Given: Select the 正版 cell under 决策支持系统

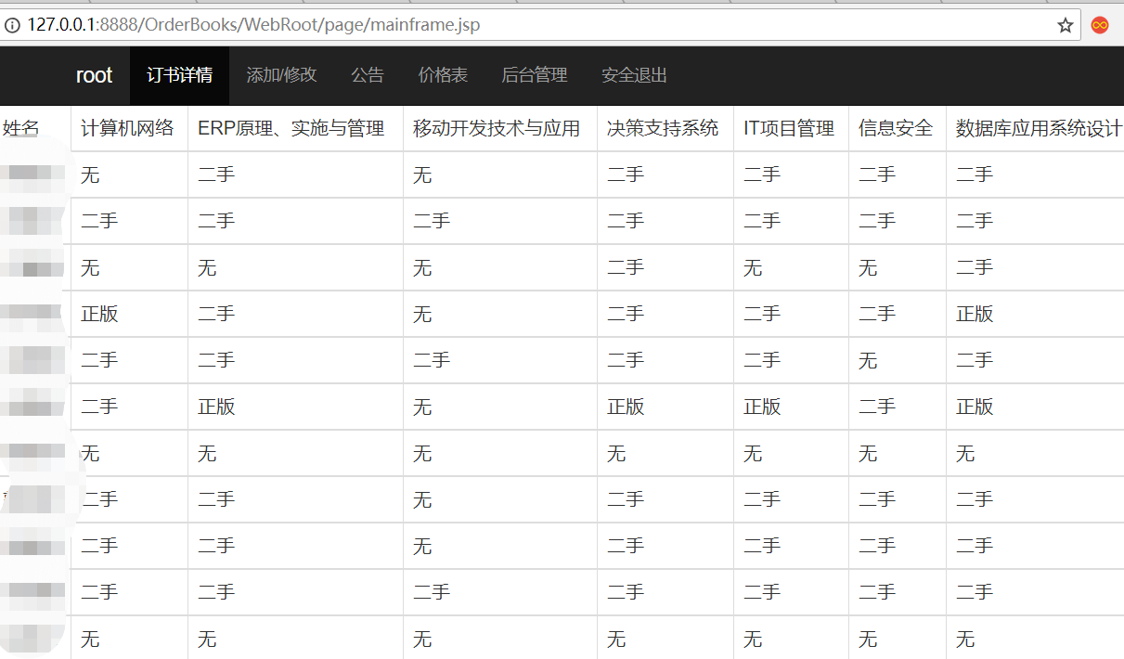Looking at the screenshot, I should [x=626, y=407].
